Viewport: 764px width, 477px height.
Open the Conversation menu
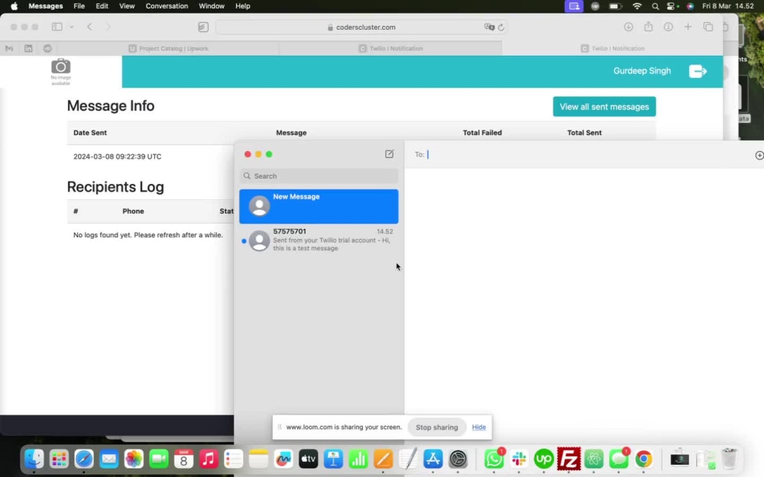(167, 6)
